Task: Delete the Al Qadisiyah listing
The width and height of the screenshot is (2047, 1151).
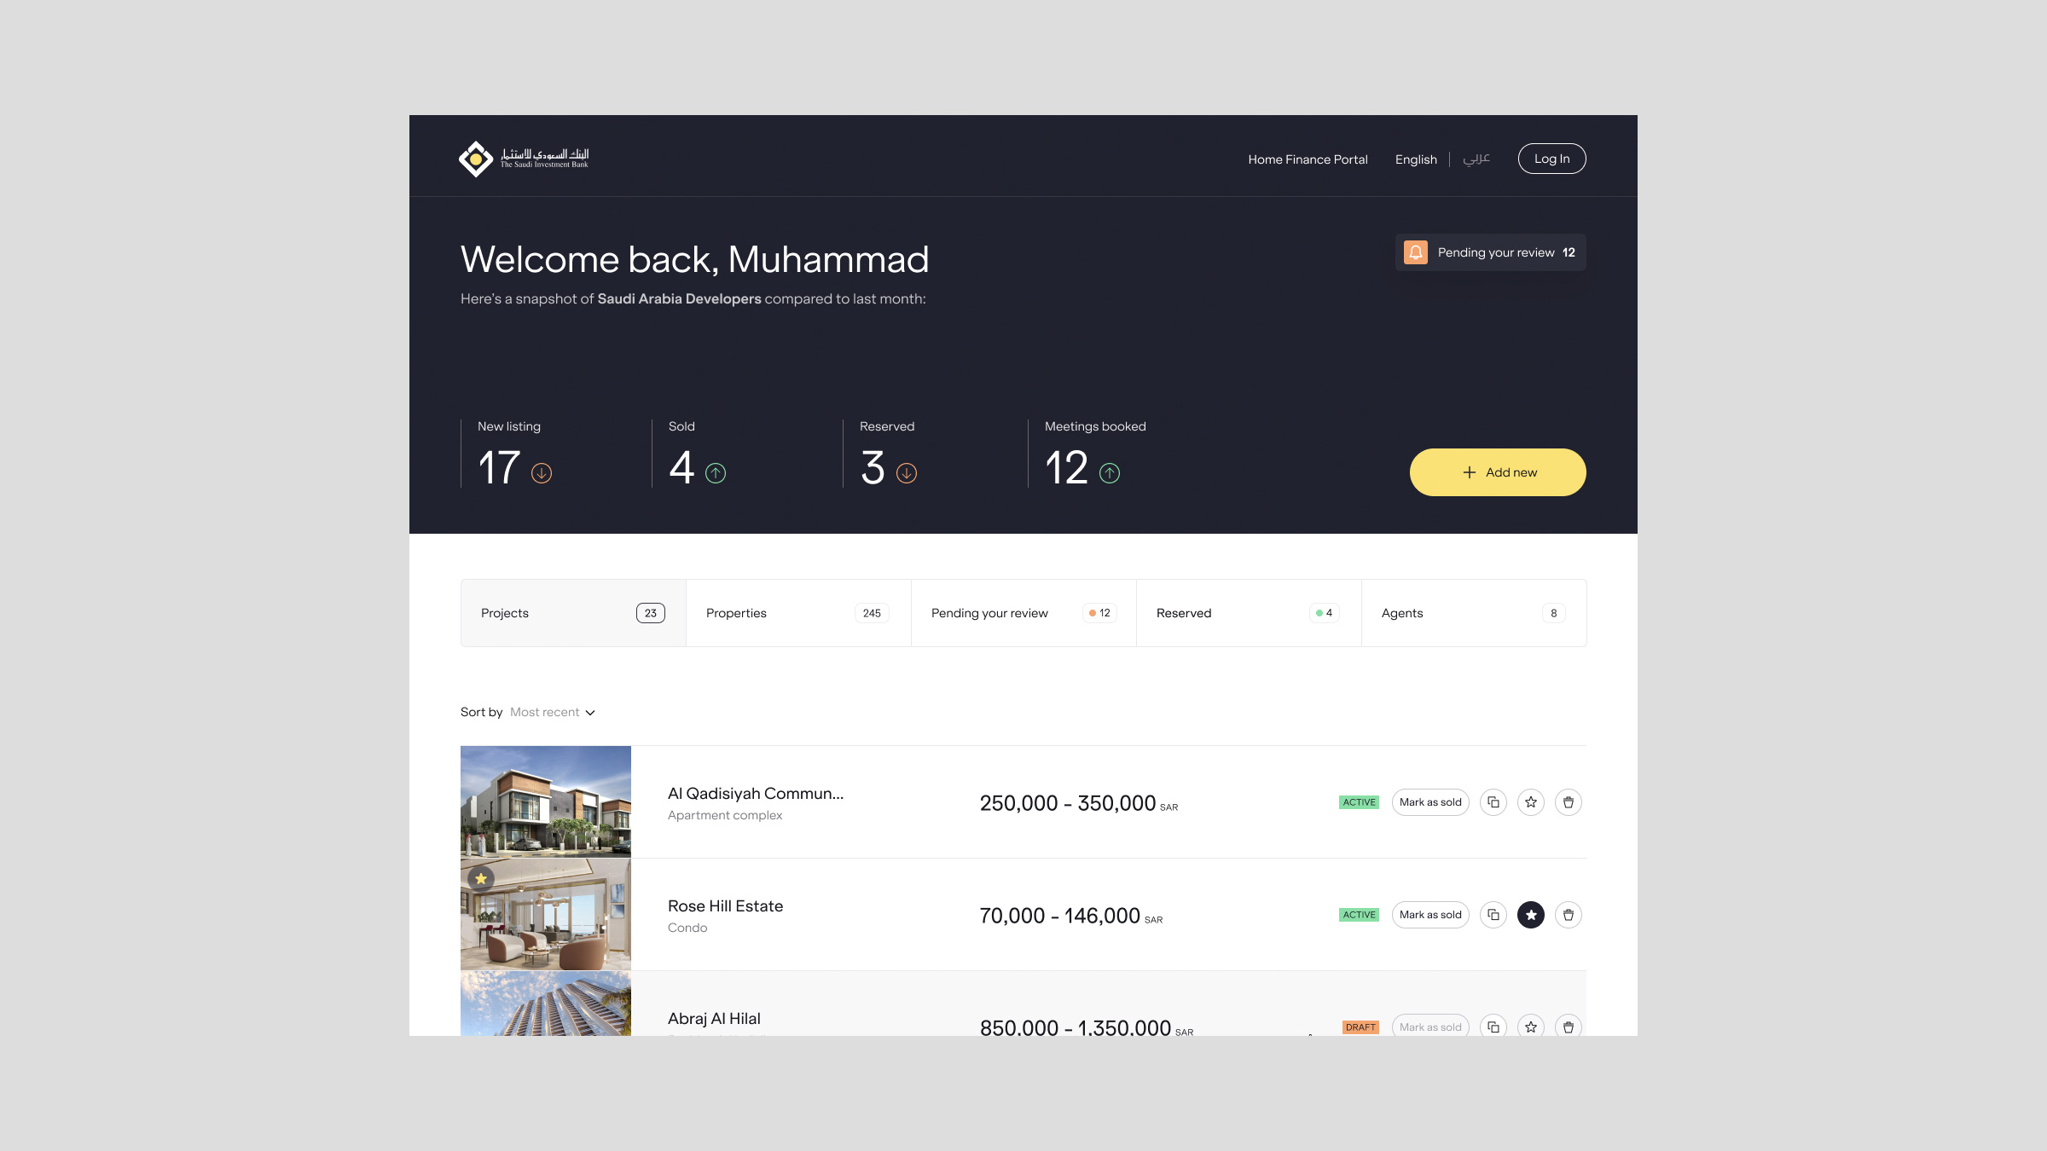Action: 1569,802
